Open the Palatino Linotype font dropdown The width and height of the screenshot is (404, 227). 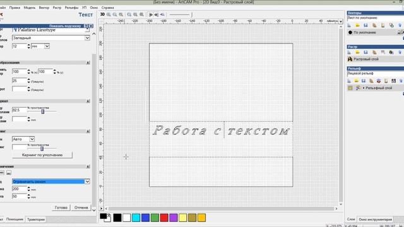(x=87, y=30)
